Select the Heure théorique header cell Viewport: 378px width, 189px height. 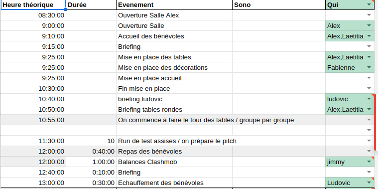33,5
